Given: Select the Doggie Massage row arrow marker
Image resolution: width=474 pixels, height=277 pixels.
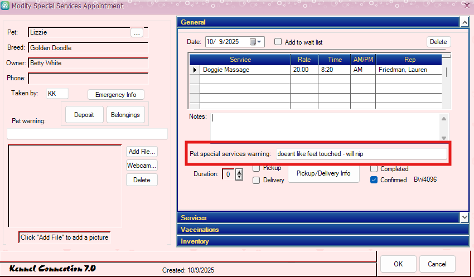Looking at the screenshot, I should [195, 70].
